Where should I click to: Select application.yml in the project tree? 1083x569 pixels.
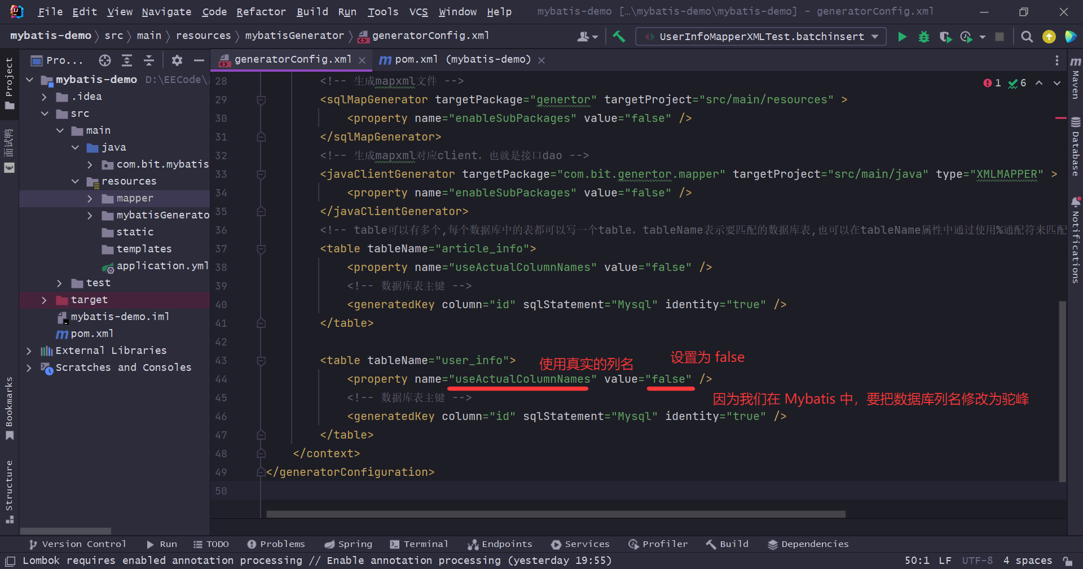coord(155,266)
